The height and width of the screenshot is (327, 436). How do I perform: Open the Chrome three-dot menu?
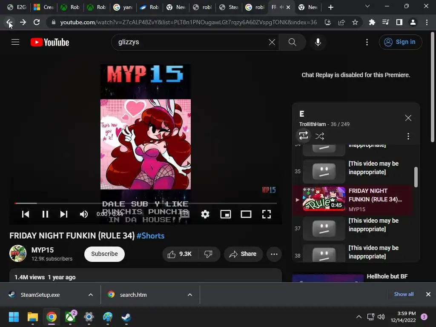(427, 22)
